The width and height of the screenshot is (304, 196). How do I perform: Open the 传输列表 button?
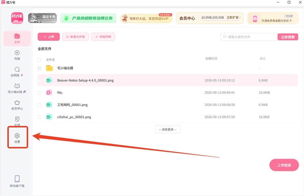click(x=103, y=37)
